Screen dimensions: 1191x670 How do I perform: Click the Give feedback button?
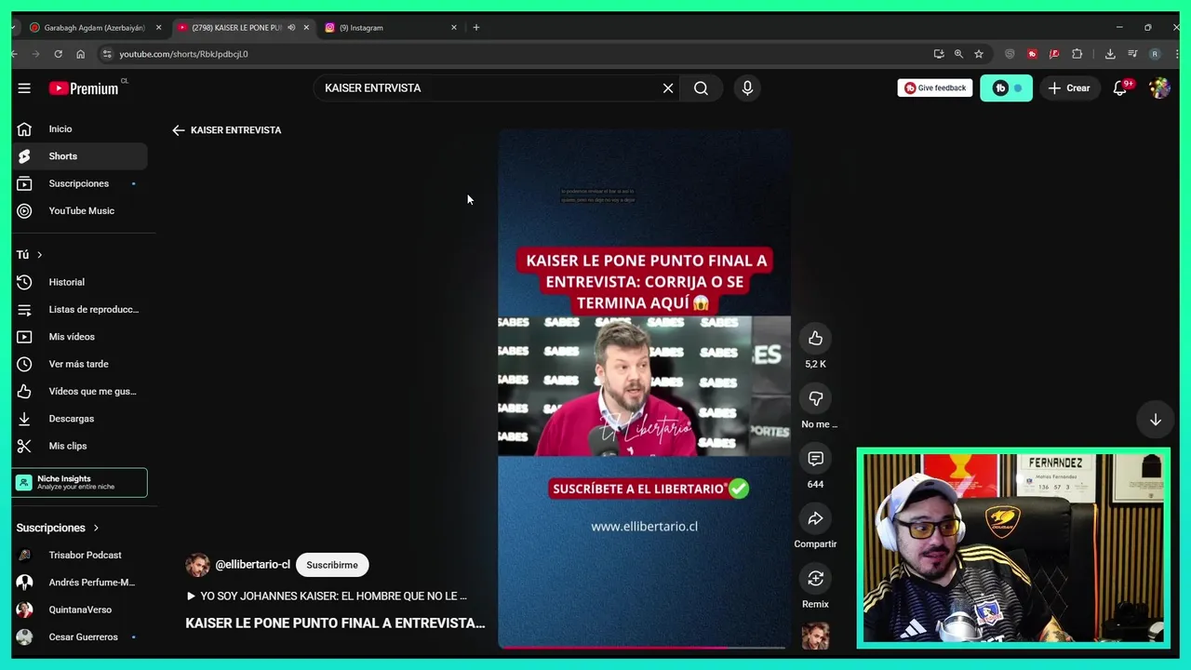tap(935, 87)
